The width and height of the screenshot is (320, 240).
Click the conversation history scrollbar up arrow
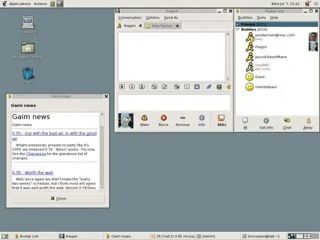pos(228,34)
